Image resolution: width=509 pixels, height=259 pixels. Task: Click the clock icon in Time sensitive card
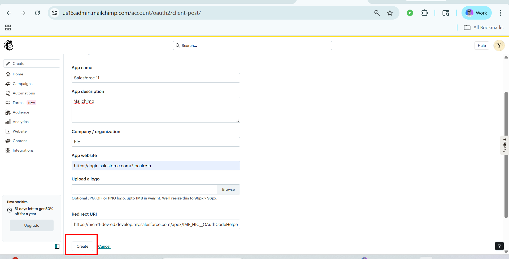point(10,210)
